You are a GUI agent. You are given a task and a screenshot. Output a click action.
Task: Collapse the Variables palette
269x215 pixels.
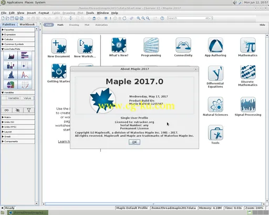(x=18, y=93)
